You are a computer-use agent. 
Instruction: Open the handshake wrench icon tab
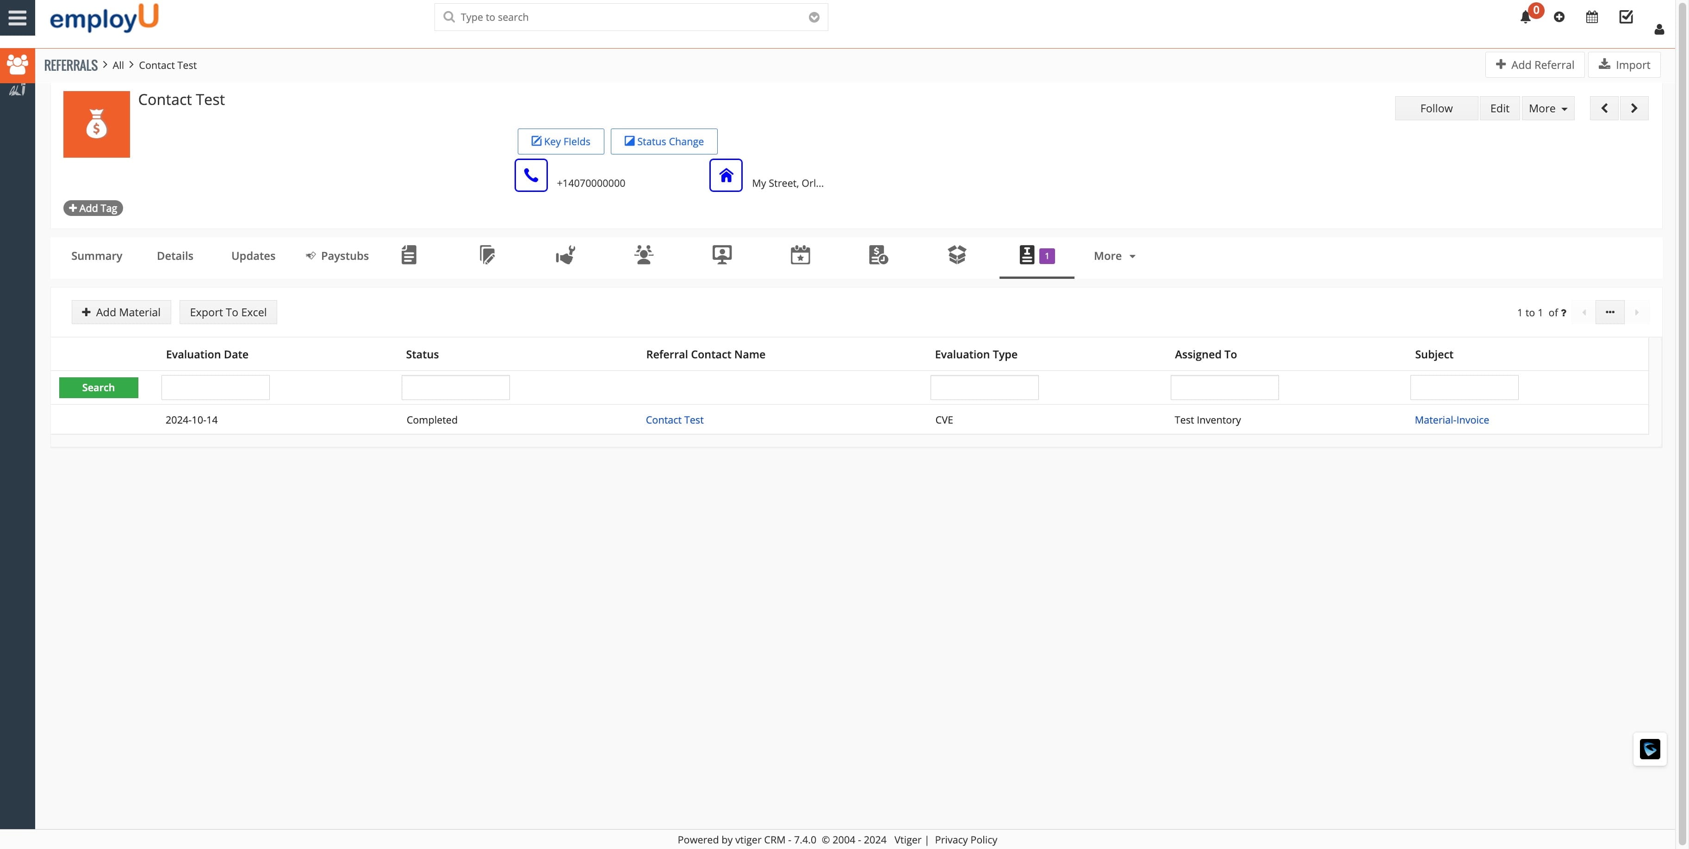[x=565, y=255]
